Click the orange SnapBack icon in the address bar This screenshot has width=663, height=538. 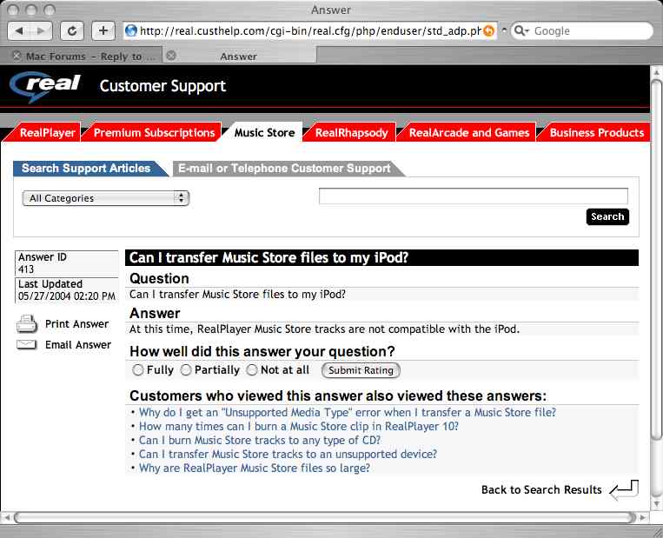coord(489,31)
